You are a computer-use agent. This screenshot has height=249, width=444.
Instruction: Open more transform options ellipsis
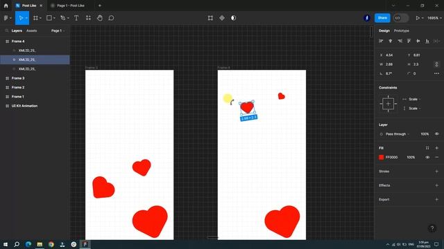click(436, 73)
